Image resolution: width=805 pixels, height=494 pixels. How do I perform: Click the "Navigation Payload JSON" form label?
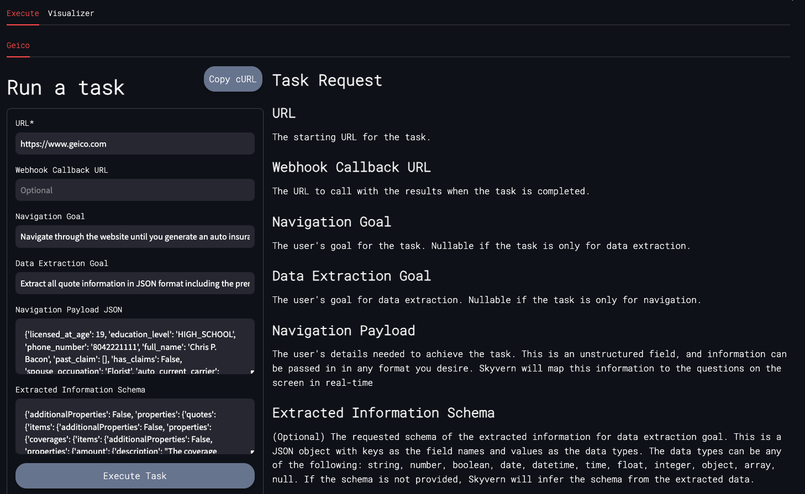(x=69, y=310)
